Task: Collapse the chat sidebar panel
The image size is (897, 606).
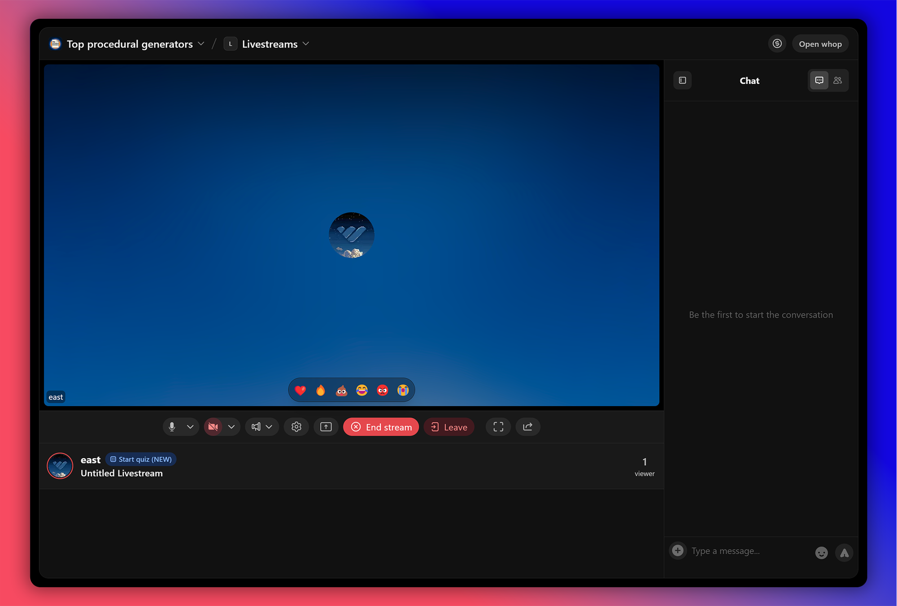Action: click(x=682, y=81)
